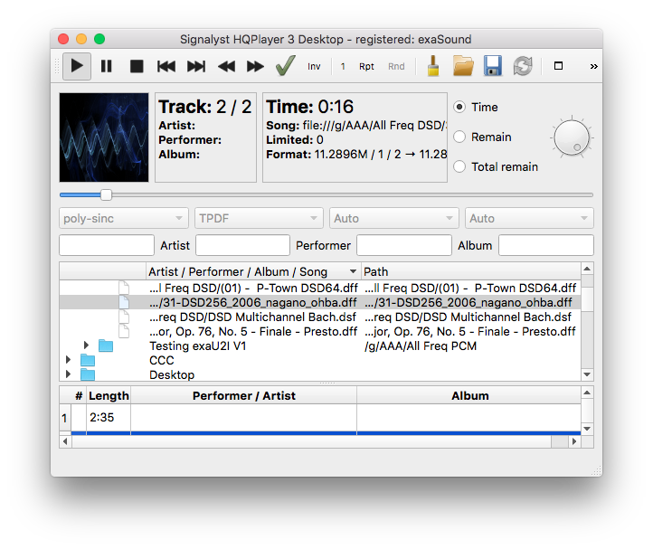Open the folder icon to load playlist

tap(463, 66)
